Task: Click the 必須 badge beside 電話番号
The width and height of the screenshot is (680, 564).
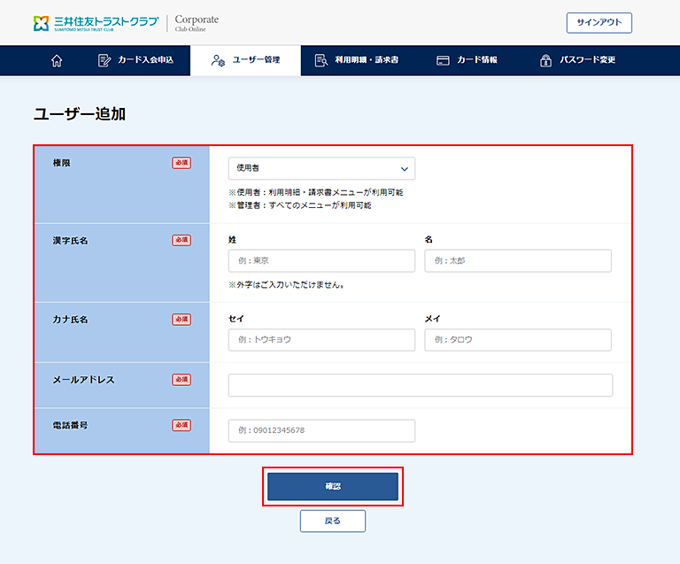Action: coord(182,425)
